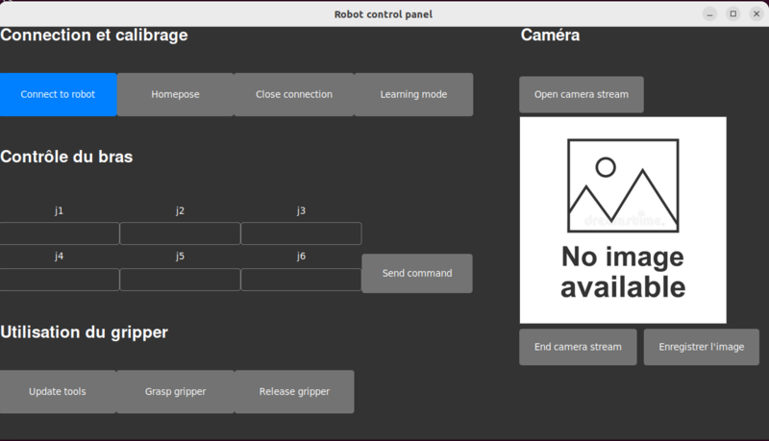Click into the j6 joint field

(x=301, y=280)
